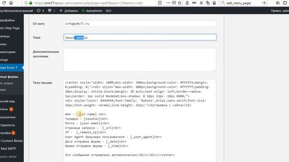Bookmark this page with the star icon

(180, 3)
